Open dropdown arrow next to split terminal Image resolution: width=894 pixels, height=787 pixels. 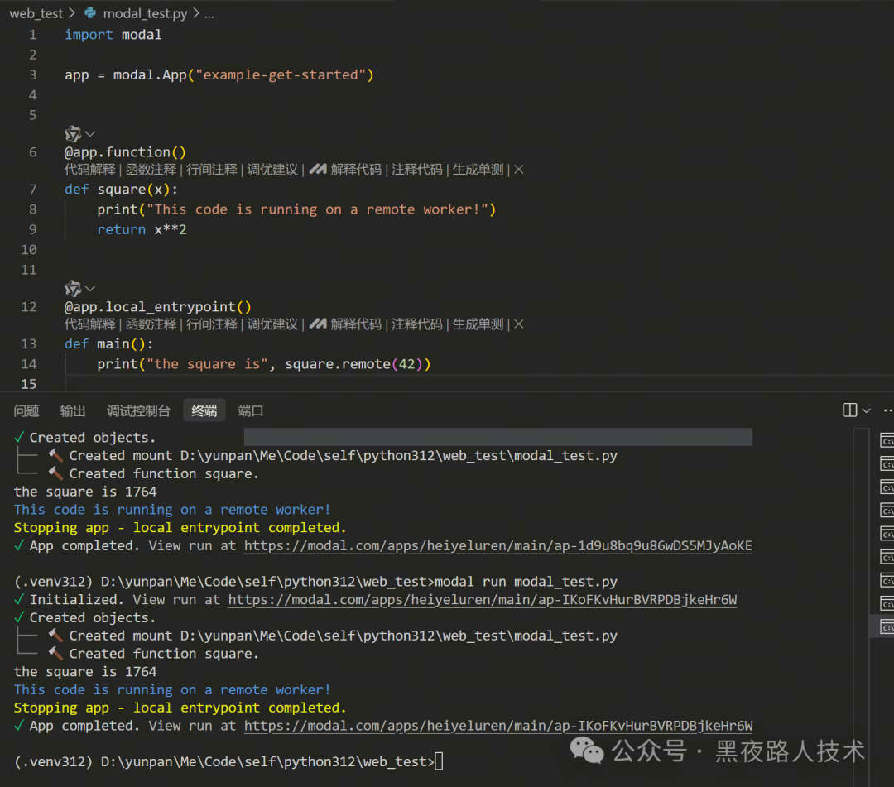867,411
